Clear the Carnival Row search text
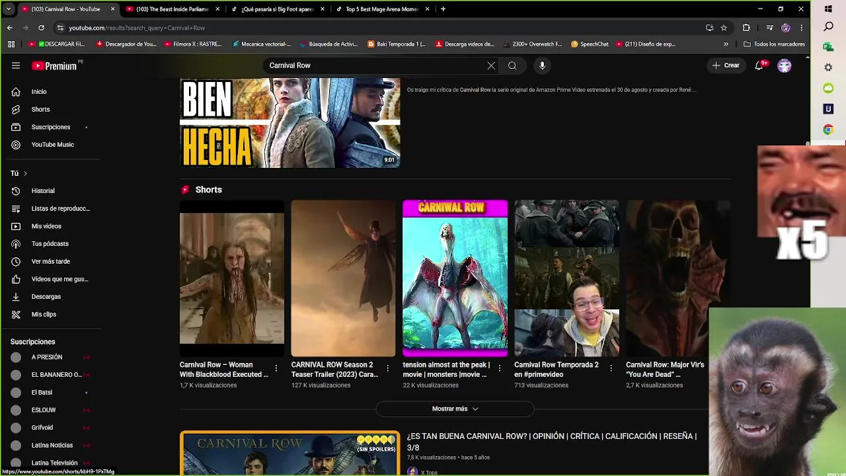 pyautogui.click(x=491, y=65)
